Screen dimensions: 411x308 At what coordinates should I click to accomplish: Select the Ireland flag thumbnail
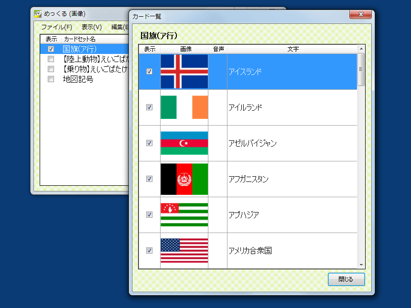click(184, 107)
